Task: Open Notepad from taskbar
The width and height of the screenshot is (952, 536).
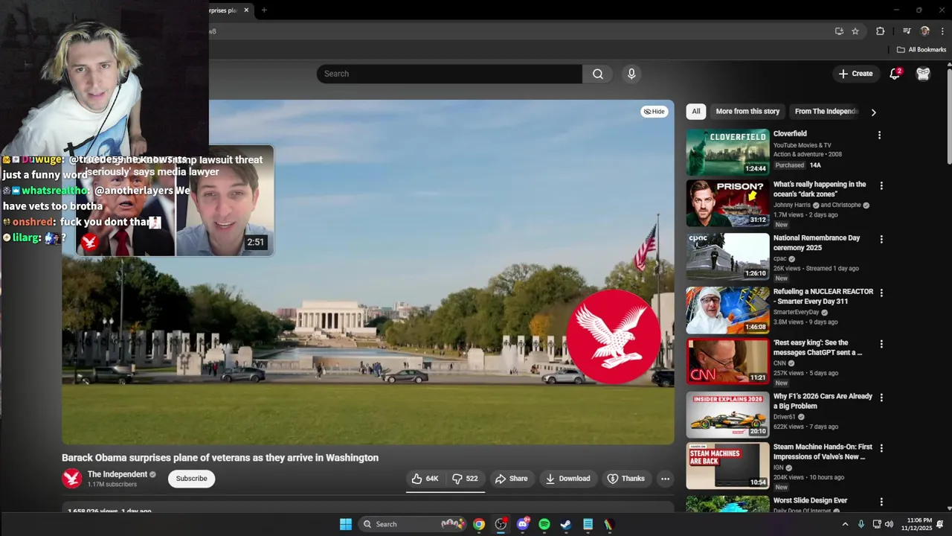Action: coord(588,524)
